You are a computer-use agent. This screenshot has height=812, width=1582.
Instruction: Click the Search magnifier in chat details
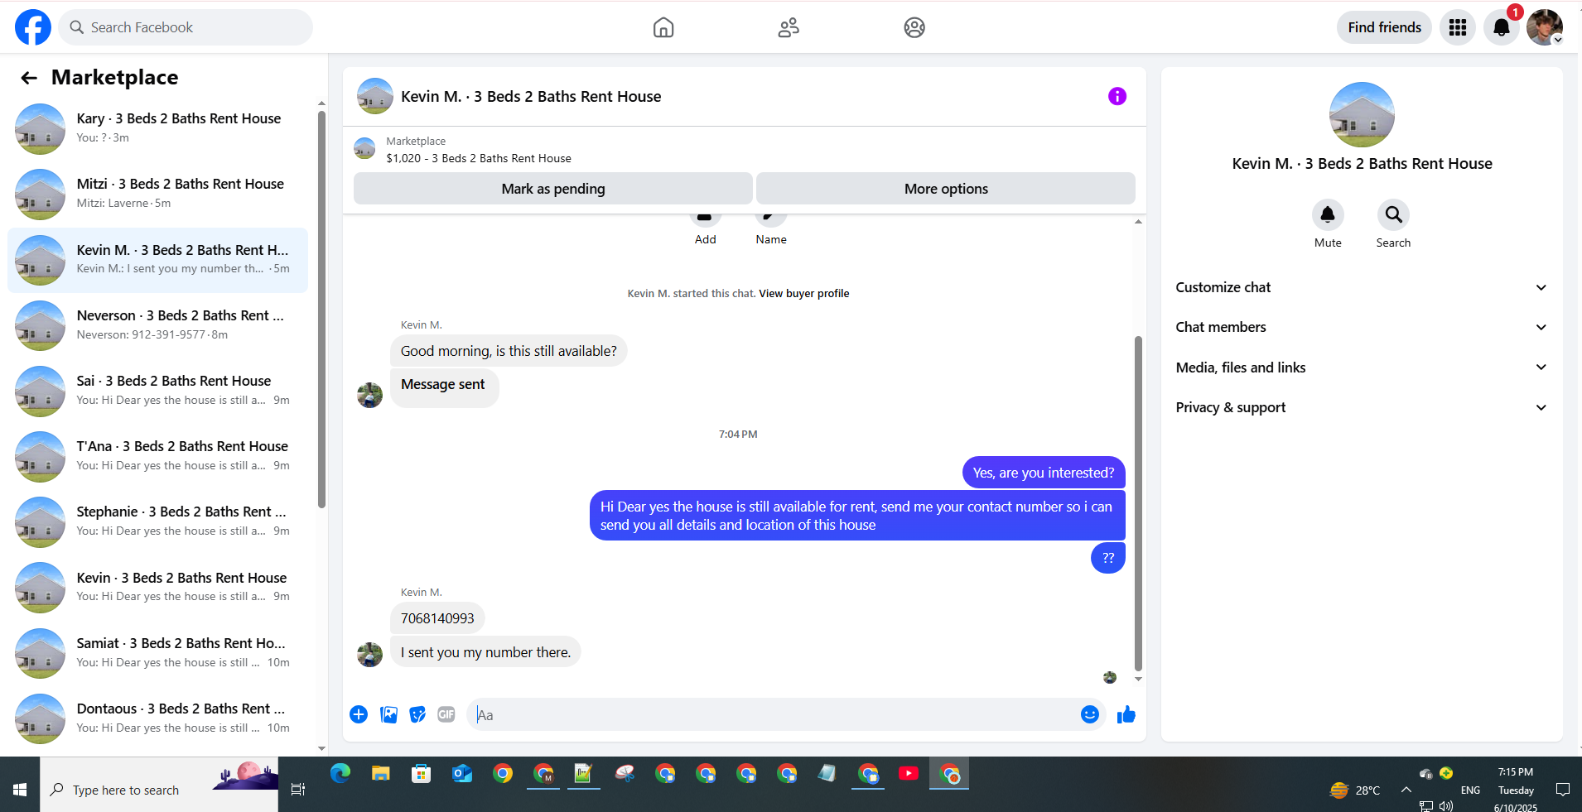click(x=1394, y=215)
